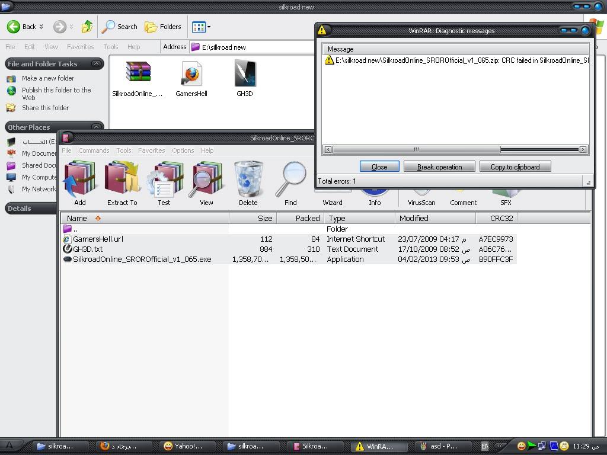
Task: Sort archive list by Size column
Action: pos(253,218)
